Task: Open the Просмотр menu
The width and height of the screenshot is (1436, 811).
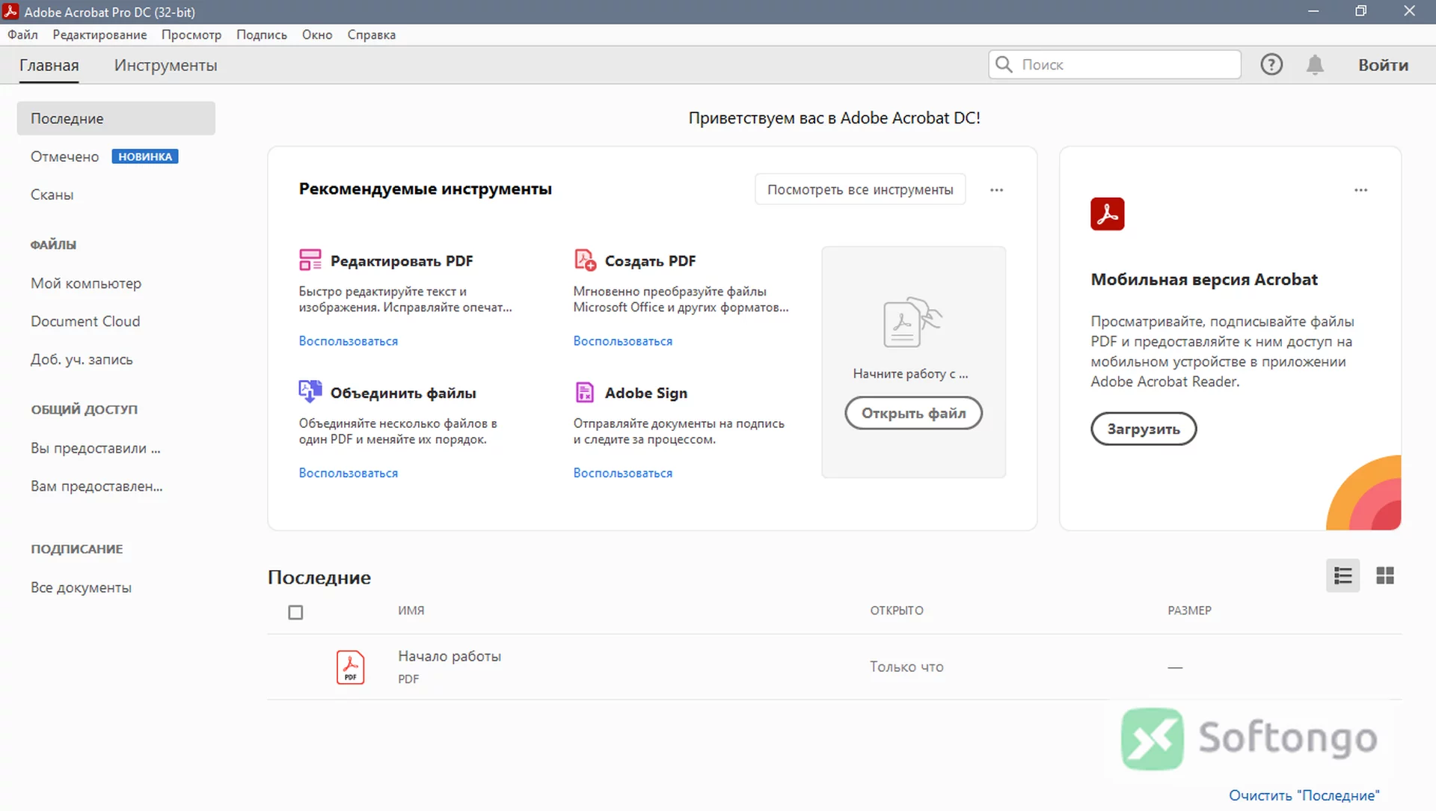Action: [x=191, y=34]
